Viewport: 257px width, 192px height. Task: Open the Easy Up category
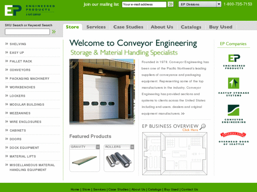(x=17, y=52)
